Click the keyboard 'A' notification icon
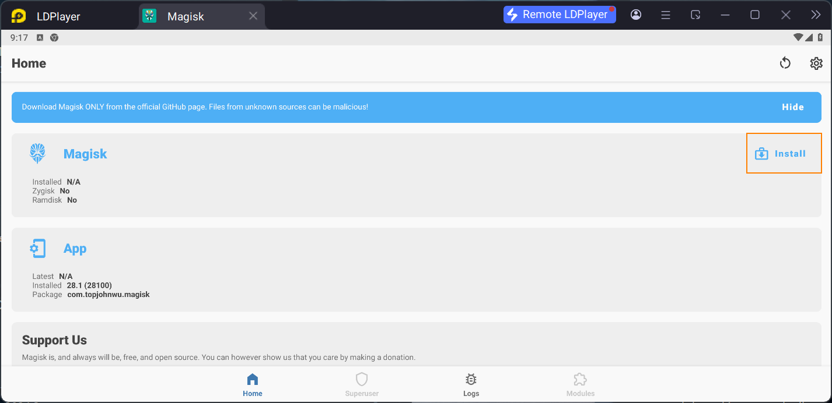 coord(40,37)
